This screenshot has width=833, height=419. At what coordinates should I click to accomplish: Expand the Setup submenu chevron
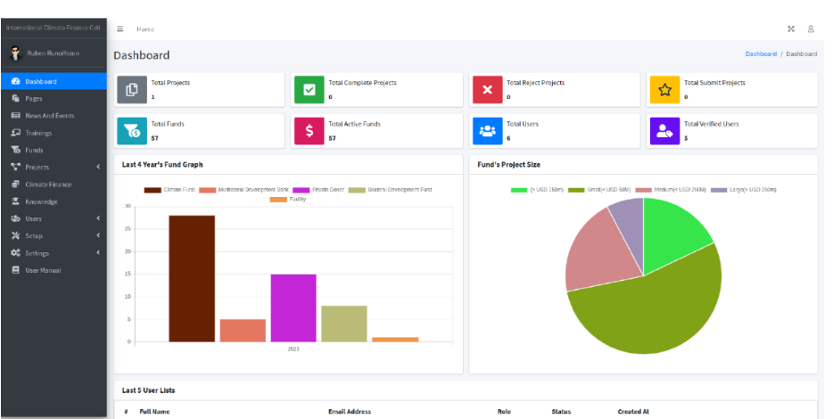click(x=98, y=235)
